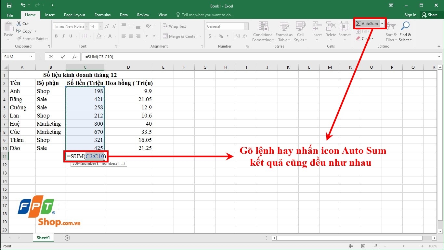Click the Merge & Center button
This screenshot has width=444, height=250.
(180, 36)
